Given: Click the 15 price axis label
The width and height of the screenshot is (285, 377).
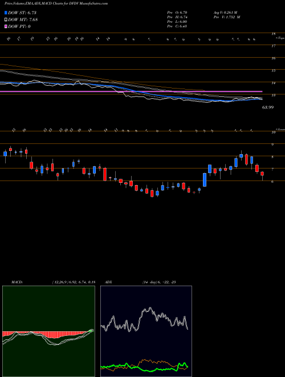Looking at the screenshot, I should (x=273, y=71).
